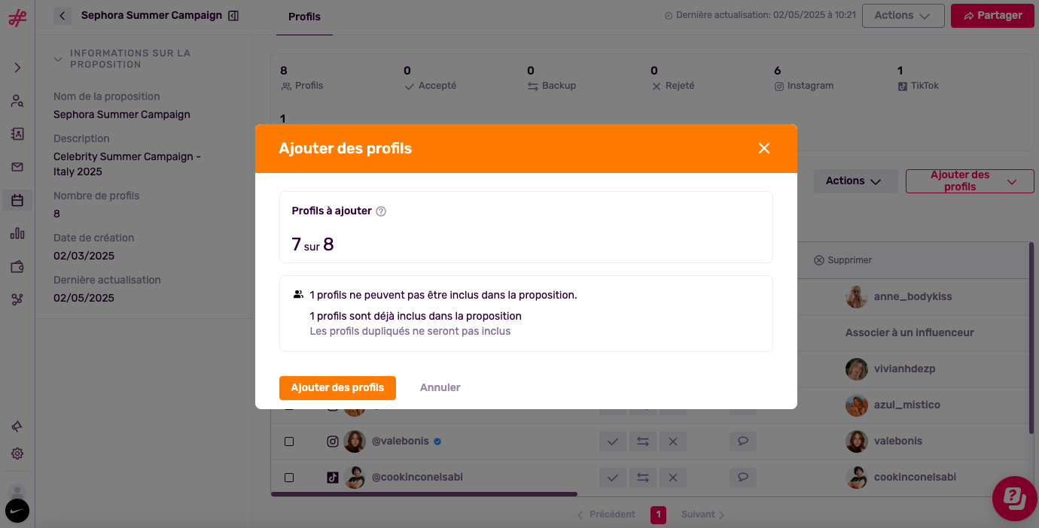Close the Ajouter des profils dialog
Viewport: 1039px width, 528px height.
coord(764,148)
